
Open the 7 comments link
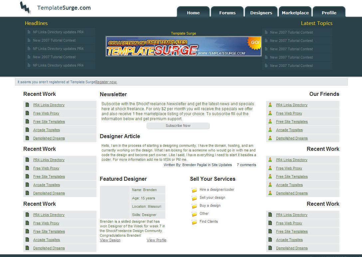click(246, 165)
